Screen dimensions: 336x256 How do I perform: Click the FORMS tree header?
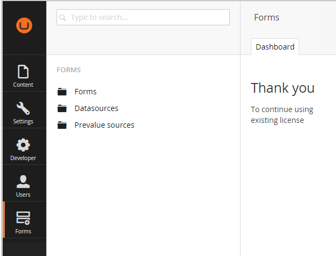[x=68, y=70]
